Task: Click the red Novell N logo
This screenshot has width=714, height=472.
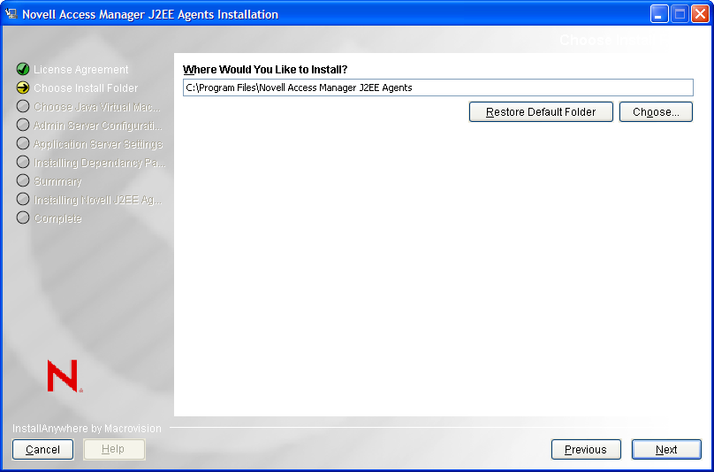Action: pyautogui.click(x=65, y=376)
